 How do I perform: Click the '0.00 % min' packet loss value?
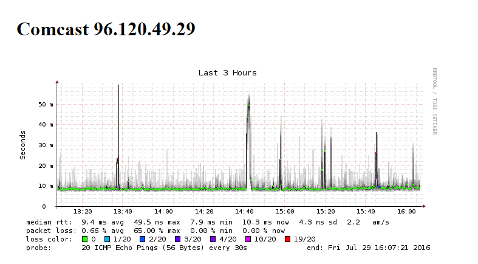211,231
